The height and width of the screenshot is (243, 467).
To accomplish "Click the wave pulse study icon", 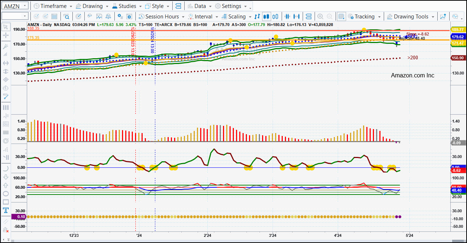I will 89,16.
